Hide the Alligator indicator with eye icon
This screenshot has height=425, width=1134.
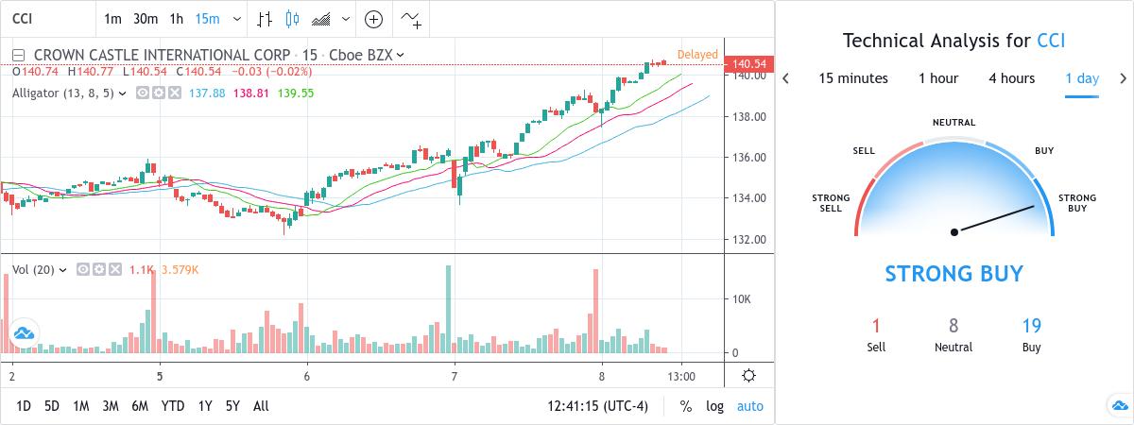click(143, 93)
